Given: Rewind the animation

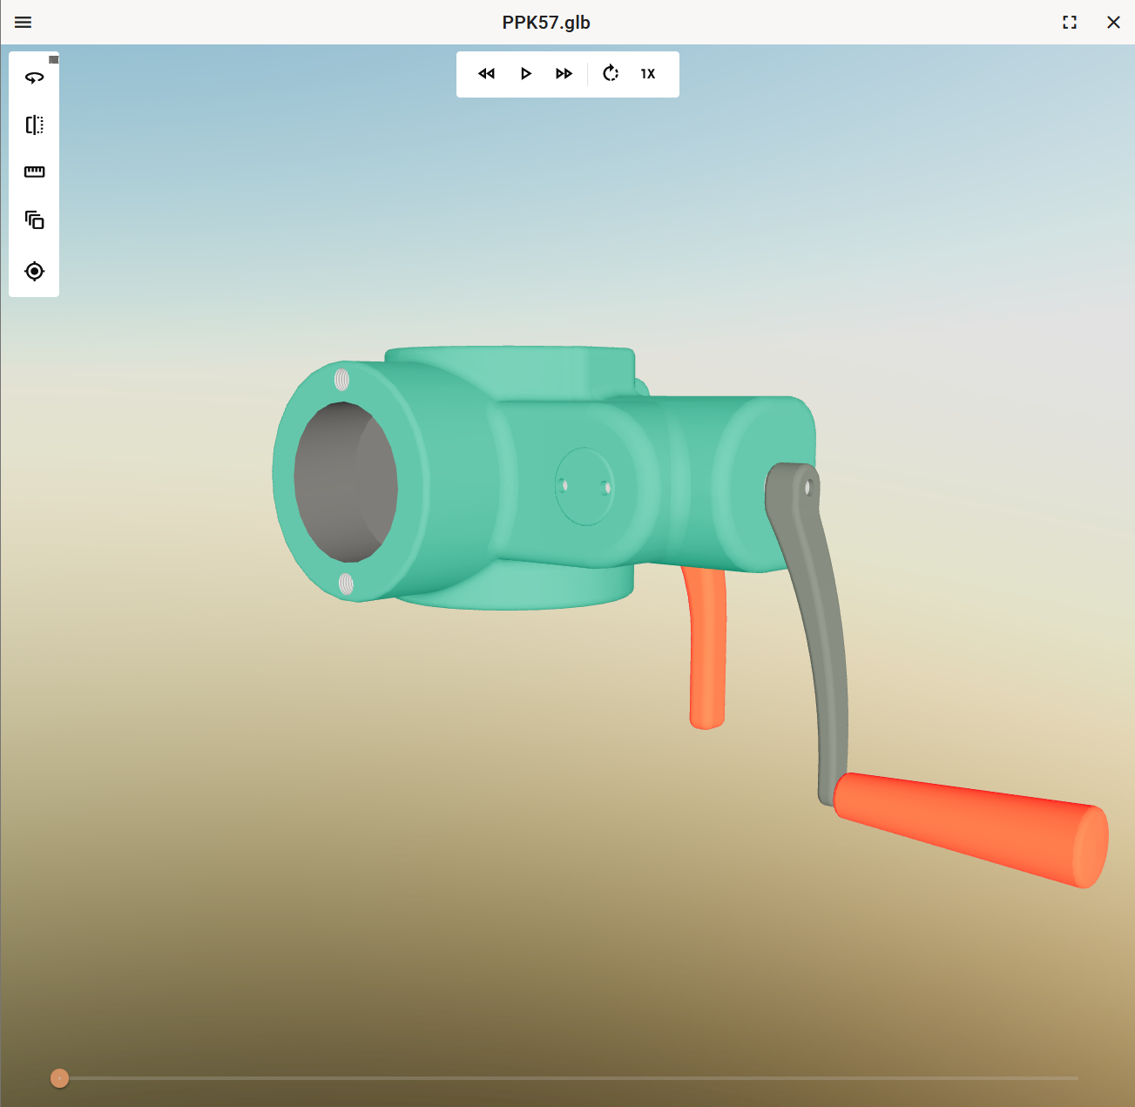Looking at the screenshot, I should click(486, 74).
